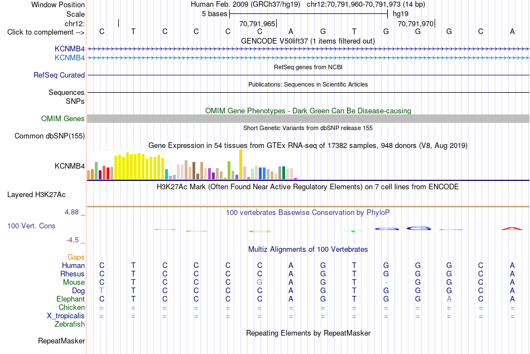Click the light blue KCNMB4 GENCODE track label
The image size is (530, 354).
pyautogui.click(x=70, y=58)
